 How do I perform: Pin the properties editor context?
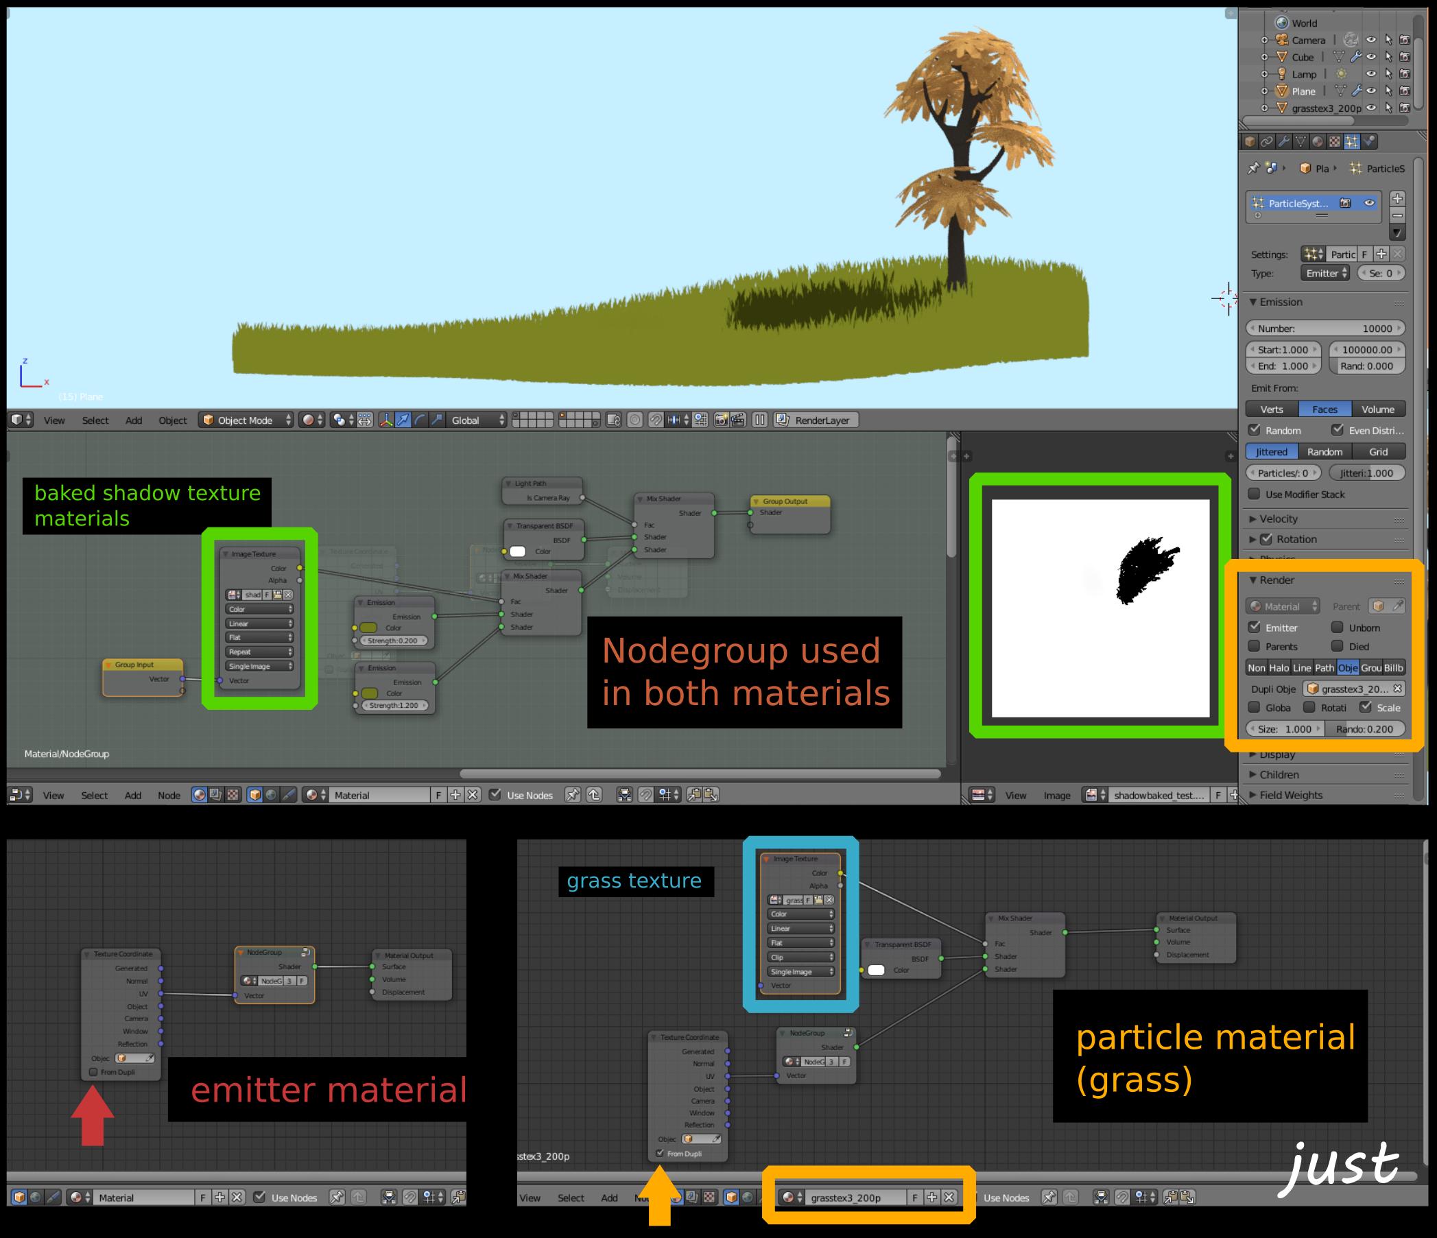pos(1253,169)
